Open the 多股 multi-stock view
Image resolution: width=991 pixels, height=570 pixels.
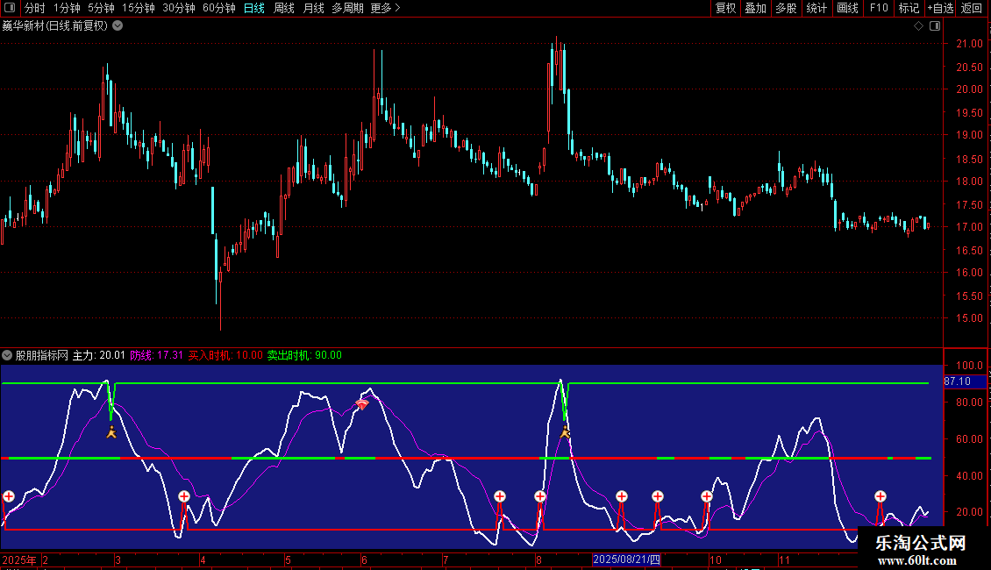click(x=786, y=8)
